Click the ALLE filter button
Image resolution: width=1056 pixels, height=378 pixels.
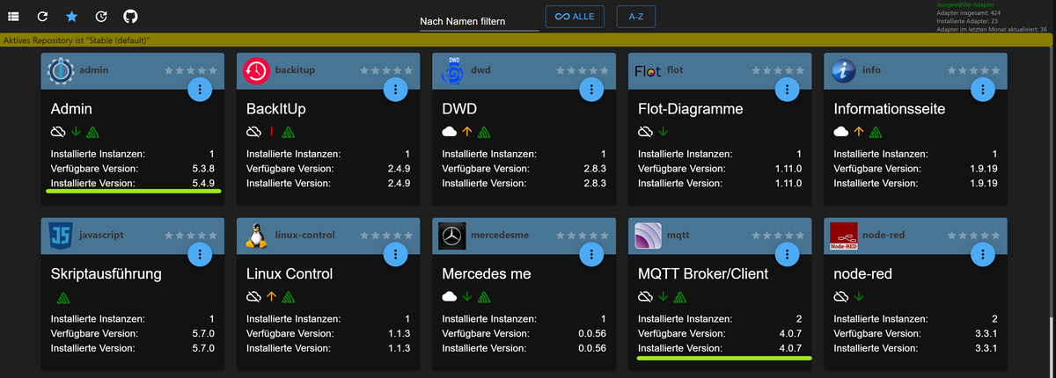point(576,17)
